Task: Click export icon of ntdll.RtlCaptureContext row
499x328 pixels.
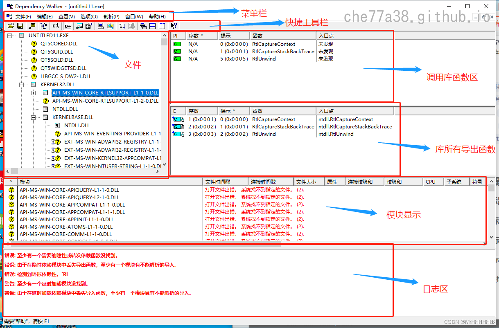Action: click(178, 119)
